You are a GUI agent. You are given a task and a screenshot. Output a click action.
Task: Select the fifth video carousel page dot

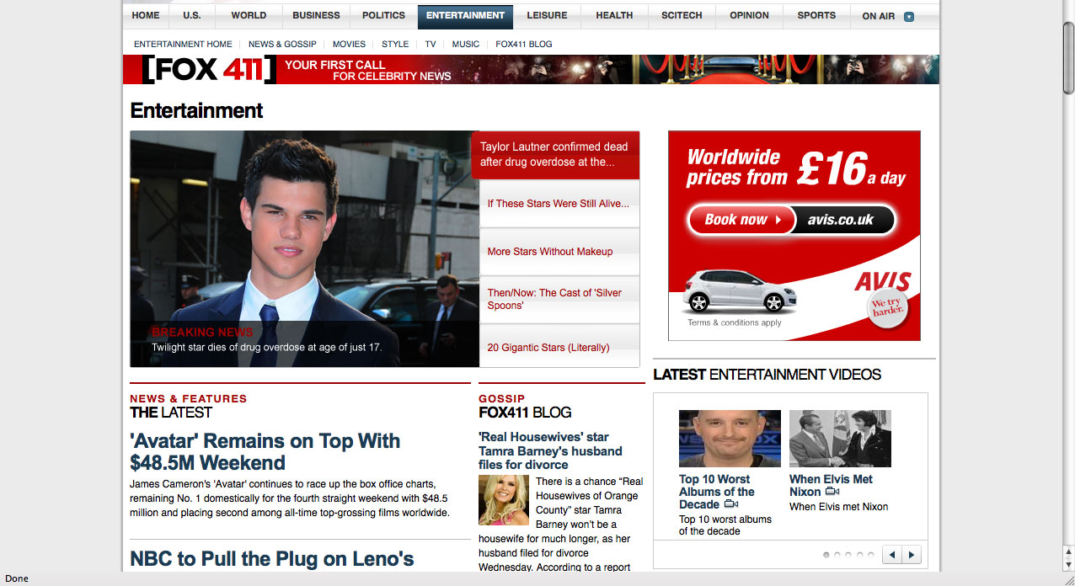pos(871,555)
